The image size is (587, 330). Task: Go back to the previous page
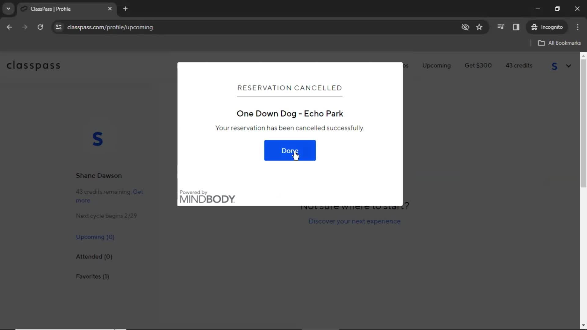tap(9, 27)
